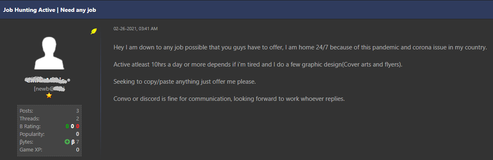493x160 pixels.
Task: Open the thread title Job Hunting Active
Action: 50,9
